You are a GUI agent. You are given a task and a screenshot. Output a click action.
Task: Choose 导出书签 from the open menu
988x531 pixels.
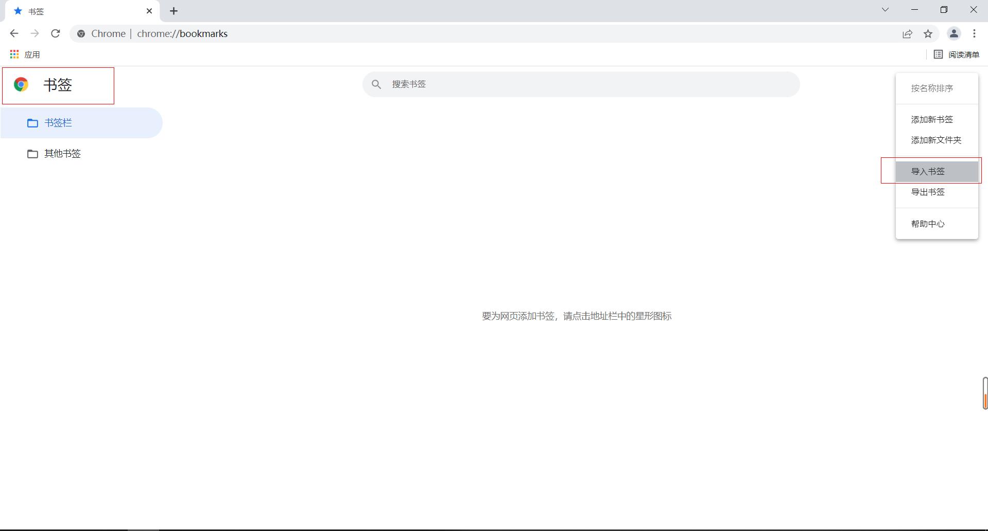click(x=928, y=191)
